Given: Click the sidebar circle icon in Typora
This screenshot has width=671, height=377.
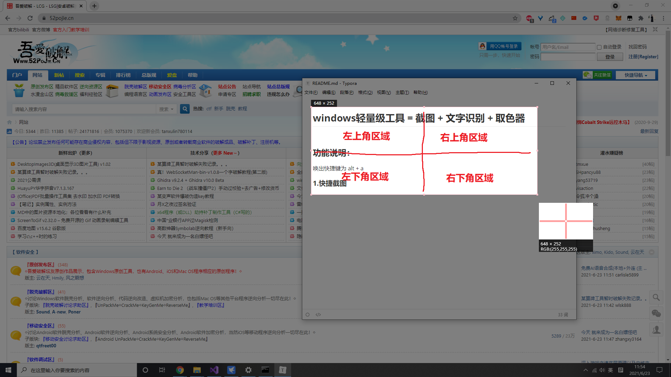Looking at the screenshot, I should [308, 315].
